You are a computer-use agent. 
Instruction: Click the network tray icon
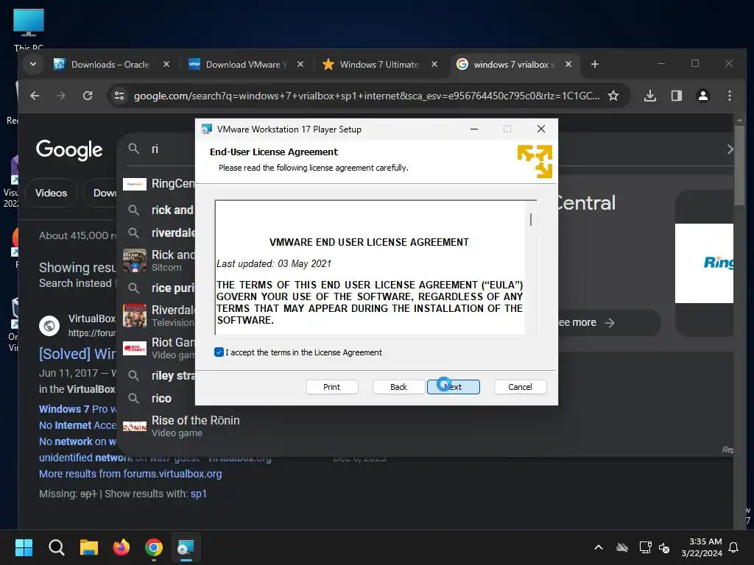pyautogui.click(x=645, y=547)
